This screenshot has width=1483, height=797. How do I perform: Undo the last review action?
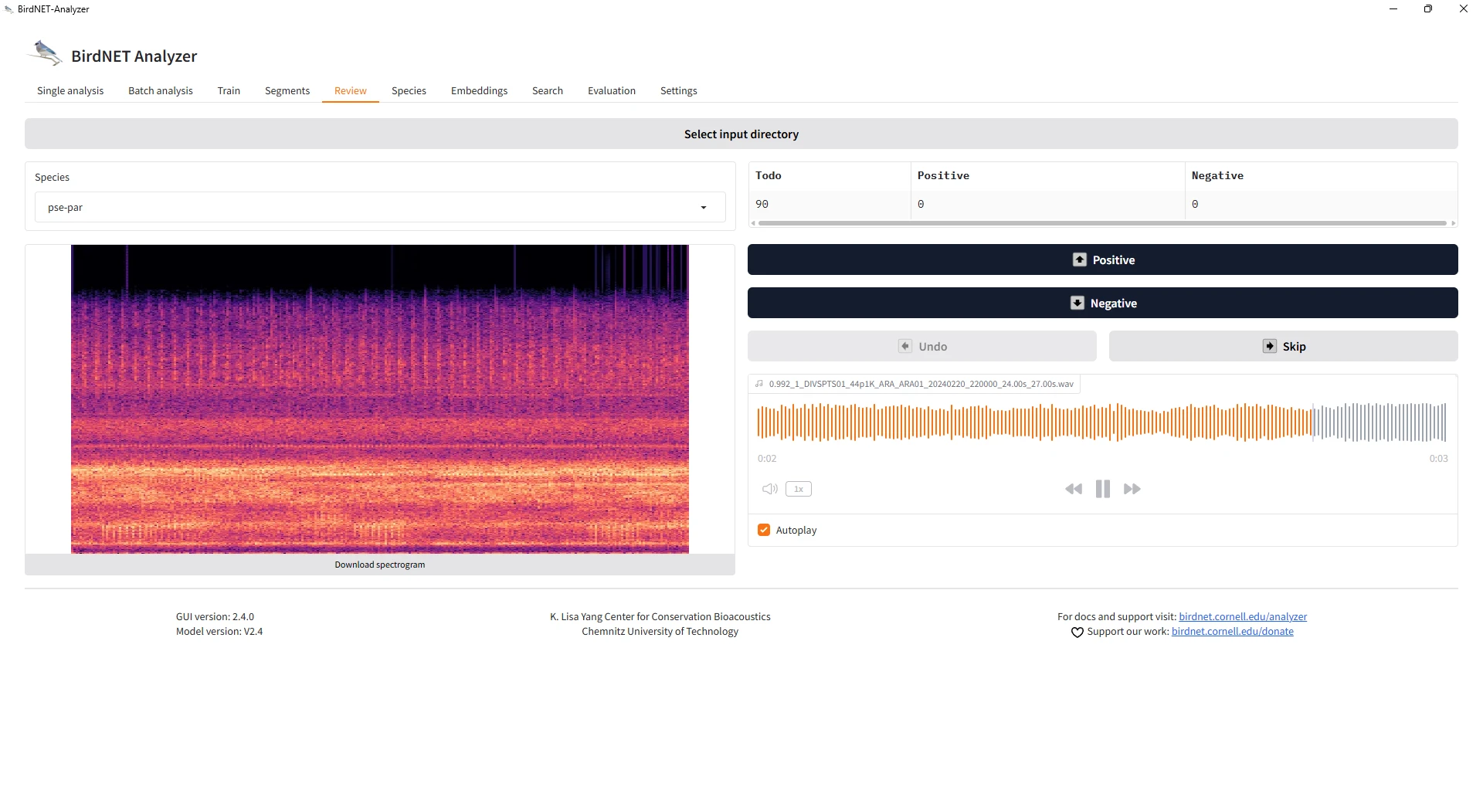pos(922,346)
